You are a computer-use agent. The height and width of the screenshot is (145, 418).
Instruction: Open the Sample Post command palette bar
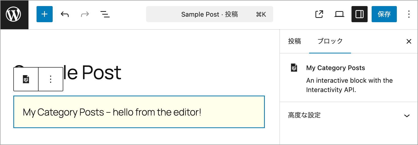click(x=210, y=14)
